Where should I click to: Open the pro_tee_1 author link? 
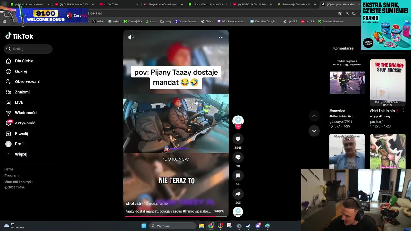(x=377, y=122)
